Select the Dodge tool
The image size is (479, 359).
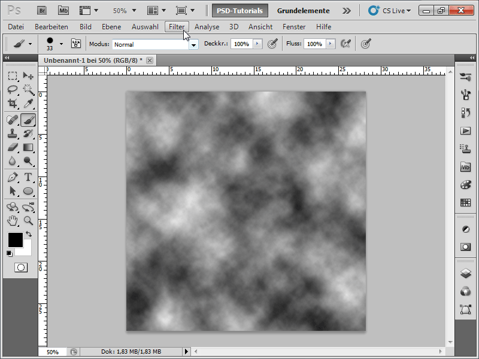click(x=28, y=161)
